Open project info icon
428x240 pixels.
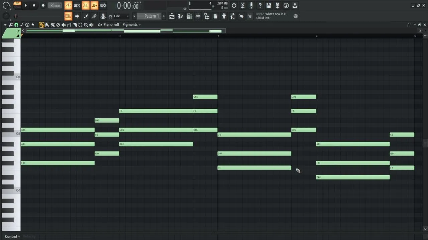(x=286, y=5)
